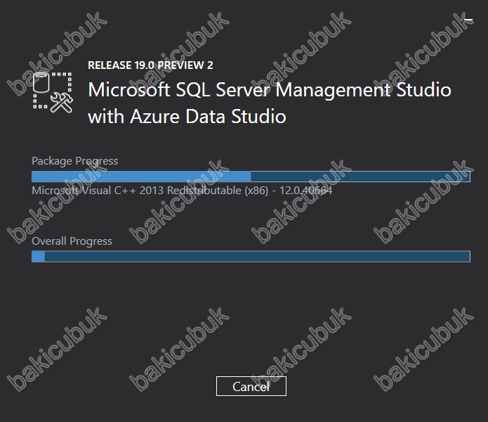Click the Package Progress bar unfilled section

[x=360, y=177]
